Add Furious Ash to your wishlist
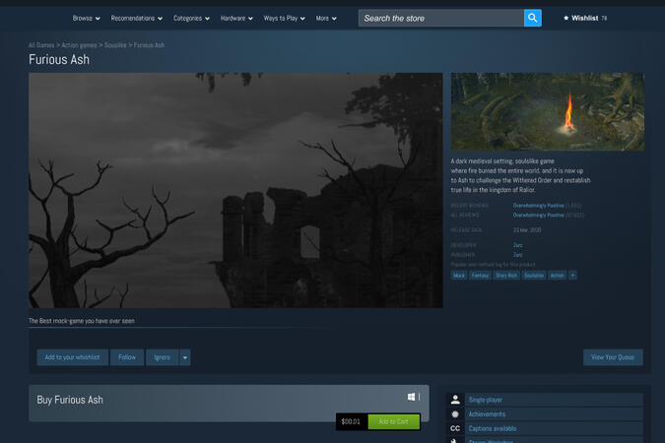This screenshot has height=443, width=665. [x=73, y=357]
